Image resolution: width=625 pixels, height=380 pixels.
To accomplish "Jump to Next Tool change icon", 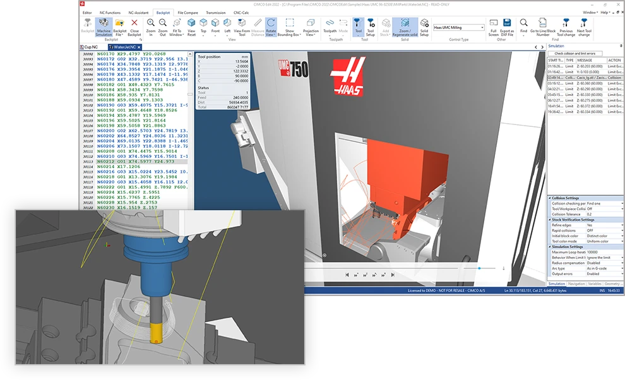I will click(x=584, y=27).
